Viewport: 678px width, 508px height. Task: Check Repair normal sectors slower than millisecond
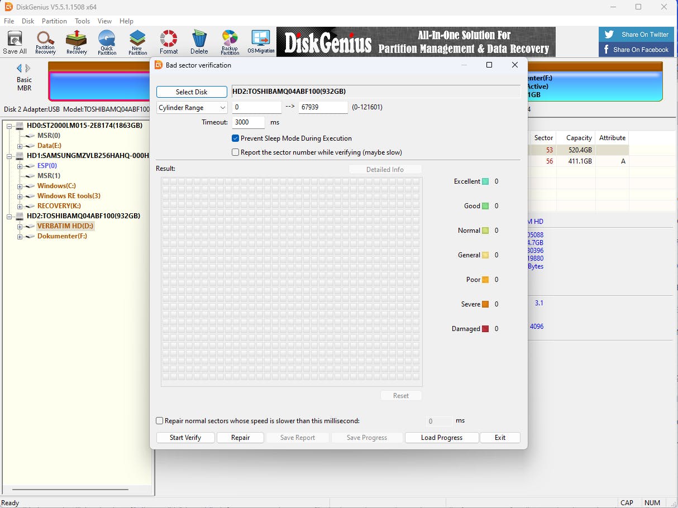(160, 421)
